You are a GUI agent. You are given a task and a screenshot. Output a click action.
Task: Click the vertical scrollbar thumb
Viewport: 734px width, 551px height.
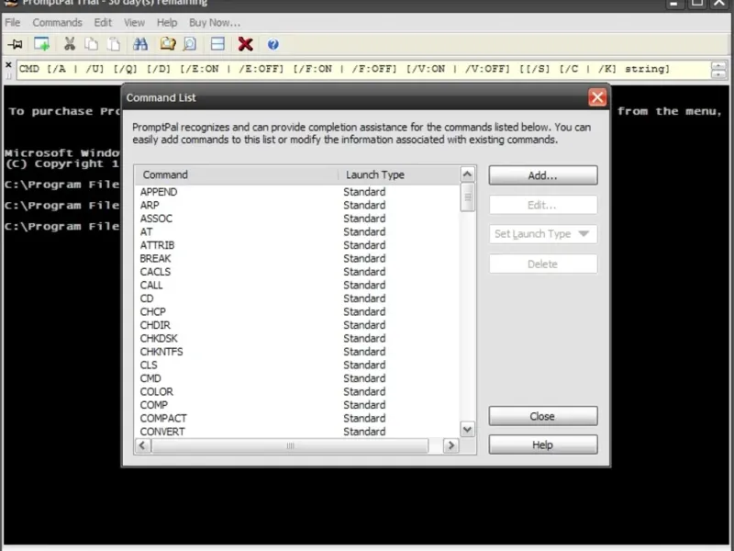[467, 197]
